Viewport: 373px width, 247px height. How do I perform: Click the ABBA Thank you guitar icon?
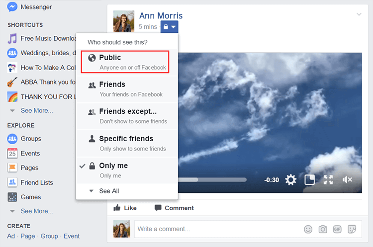12,82
